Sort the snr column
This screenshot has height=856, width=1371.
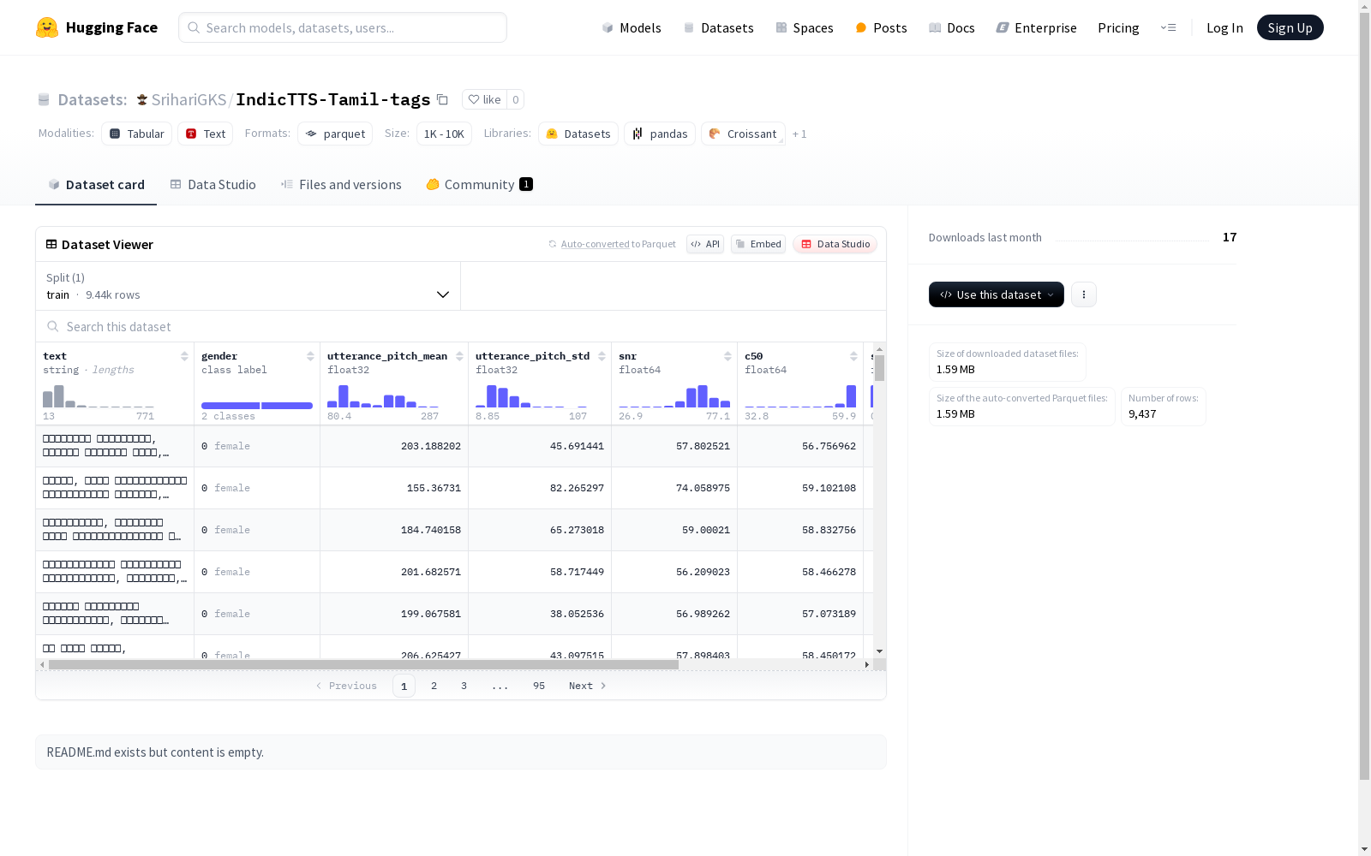(727, 356)
